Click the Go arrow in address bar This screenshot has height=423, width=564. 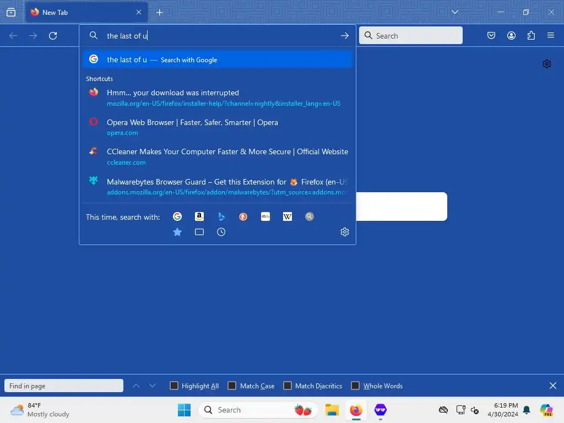point(345,36)
